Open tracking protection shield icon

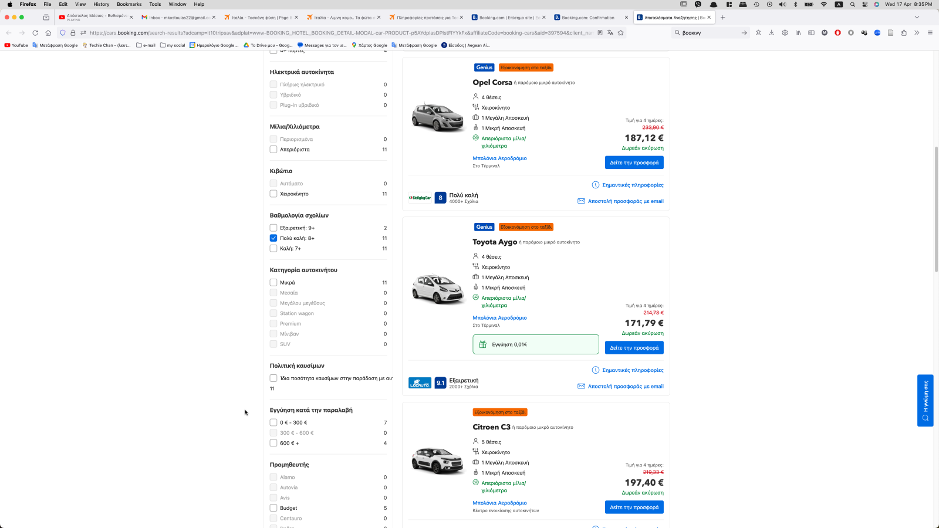pyautogui.click(x=63, y=33)
